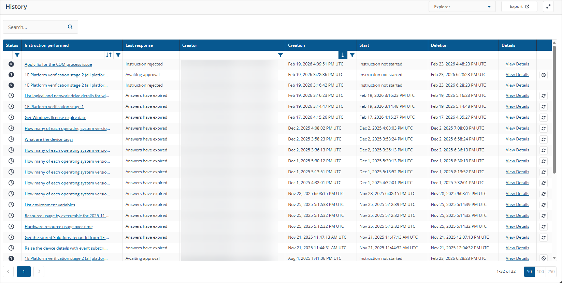The width and height of the screenshot is (562, 283).
Task: Click the table vertical scrollbar down arrow
Action: [x=554, y=258]
